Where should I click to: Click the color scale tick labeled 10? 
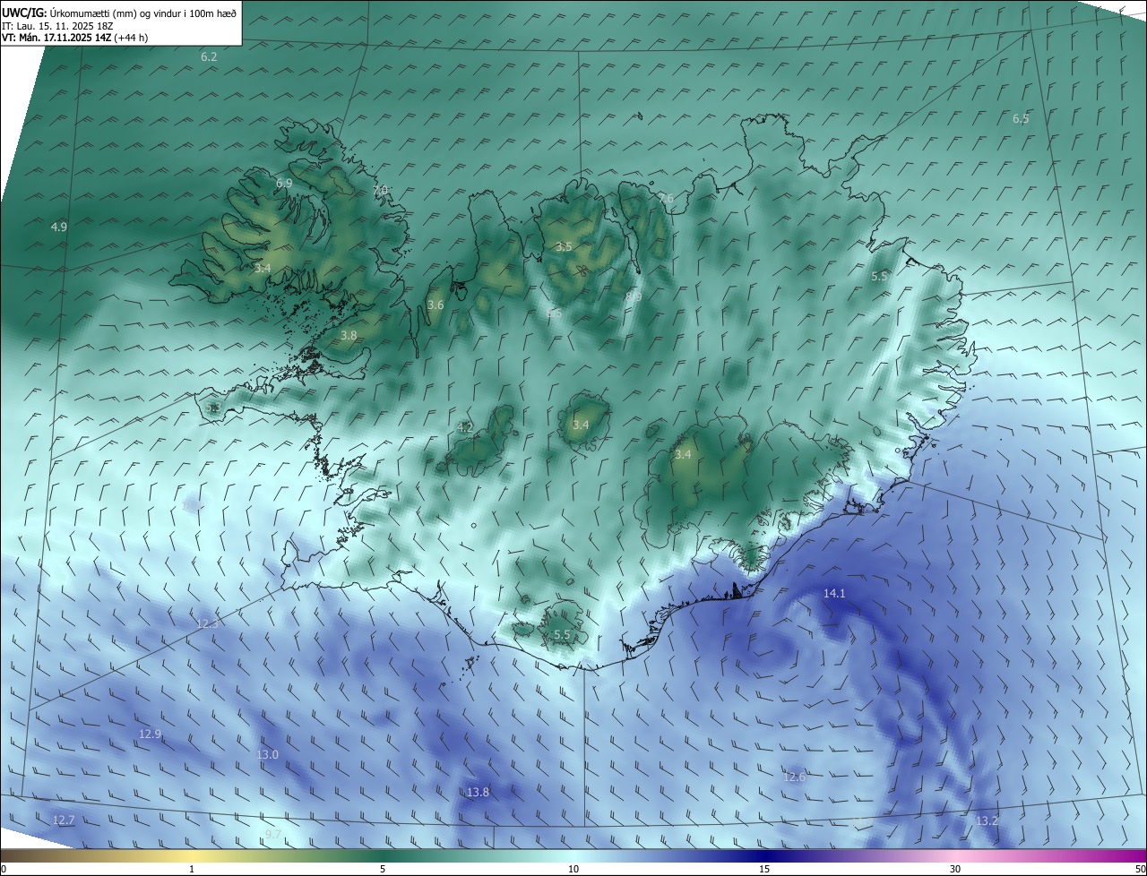point(573,869)
